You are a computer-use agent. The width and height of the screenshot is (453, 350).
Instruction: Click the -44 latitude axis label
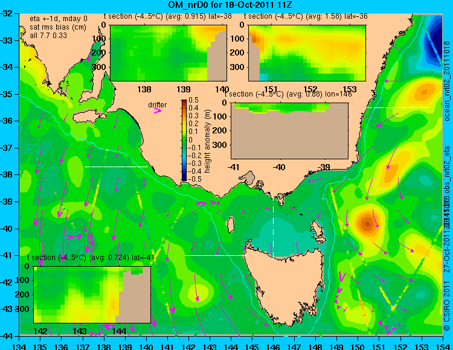click(x=7, y=336)
